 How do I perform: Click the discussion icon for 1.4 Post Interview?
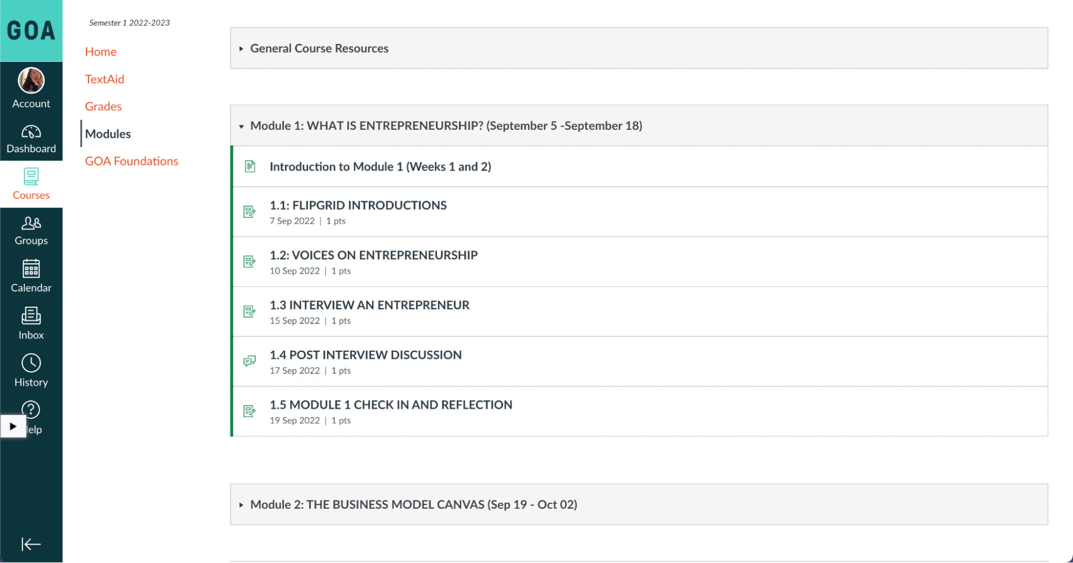[250, 361]
